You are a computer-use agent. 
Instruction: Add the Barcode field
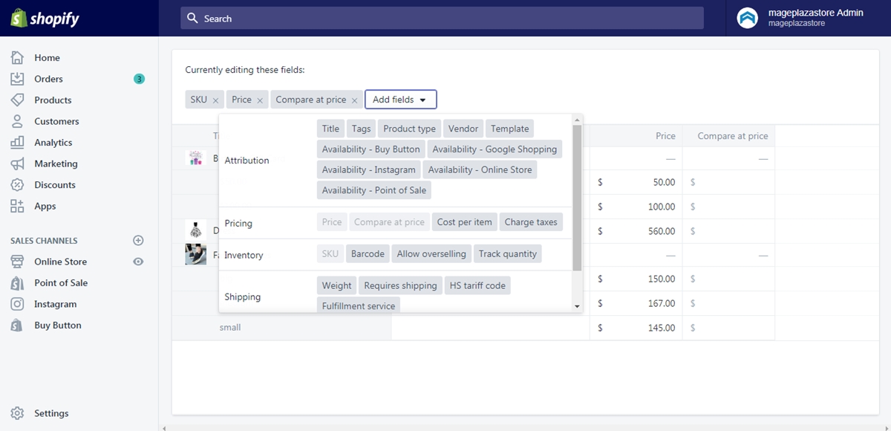(x=368, y=253)
